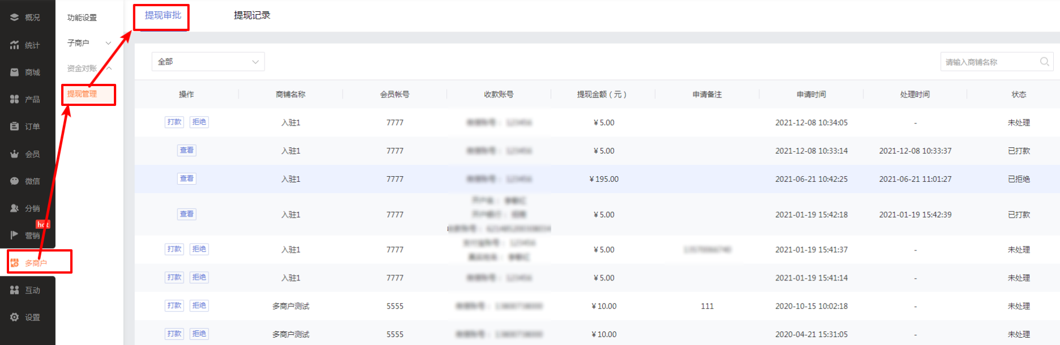Open the 商城 mall sidebar icon

click(15, 72)
